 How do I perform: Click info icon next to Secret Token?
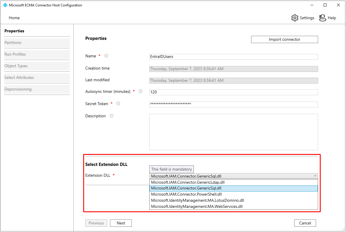pos(118,104)
